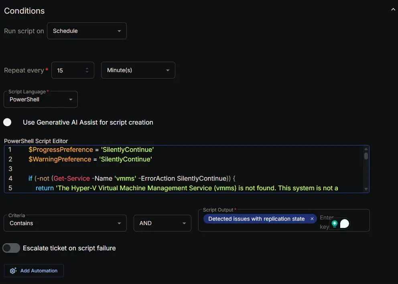Click the Escalate ticket on script failure label
Image resolution: width=398 pixels, height=284 pixels.
click(x=69, y=248)
